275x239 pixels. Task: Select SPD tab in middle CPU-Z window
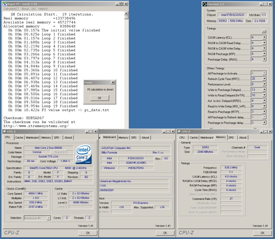point(134,138)
